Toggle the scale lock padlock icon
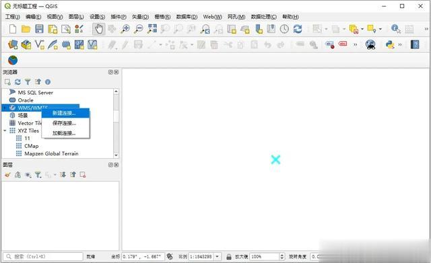The width and height of the screenshot is (431, 263). click(229, 257)
